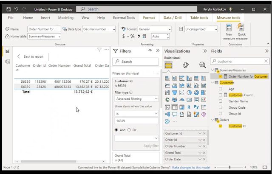Viewport: 272px width, 174px height.
Task: Clear the customer search in Fields
Action: pyautogui.click(x=266, y=61)
